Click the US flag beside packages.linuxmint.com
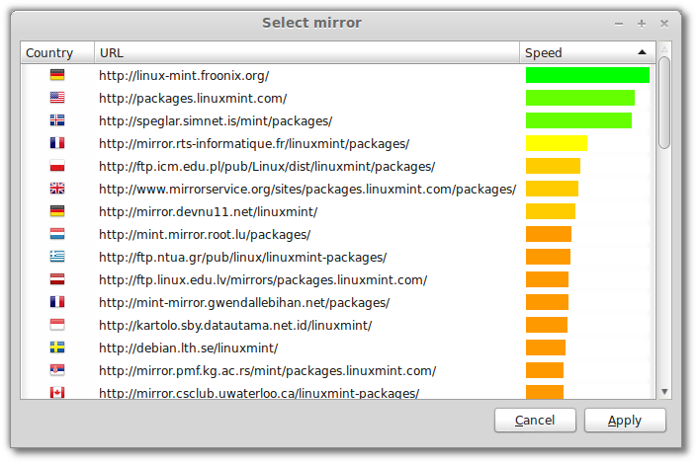 coord(57,98)
